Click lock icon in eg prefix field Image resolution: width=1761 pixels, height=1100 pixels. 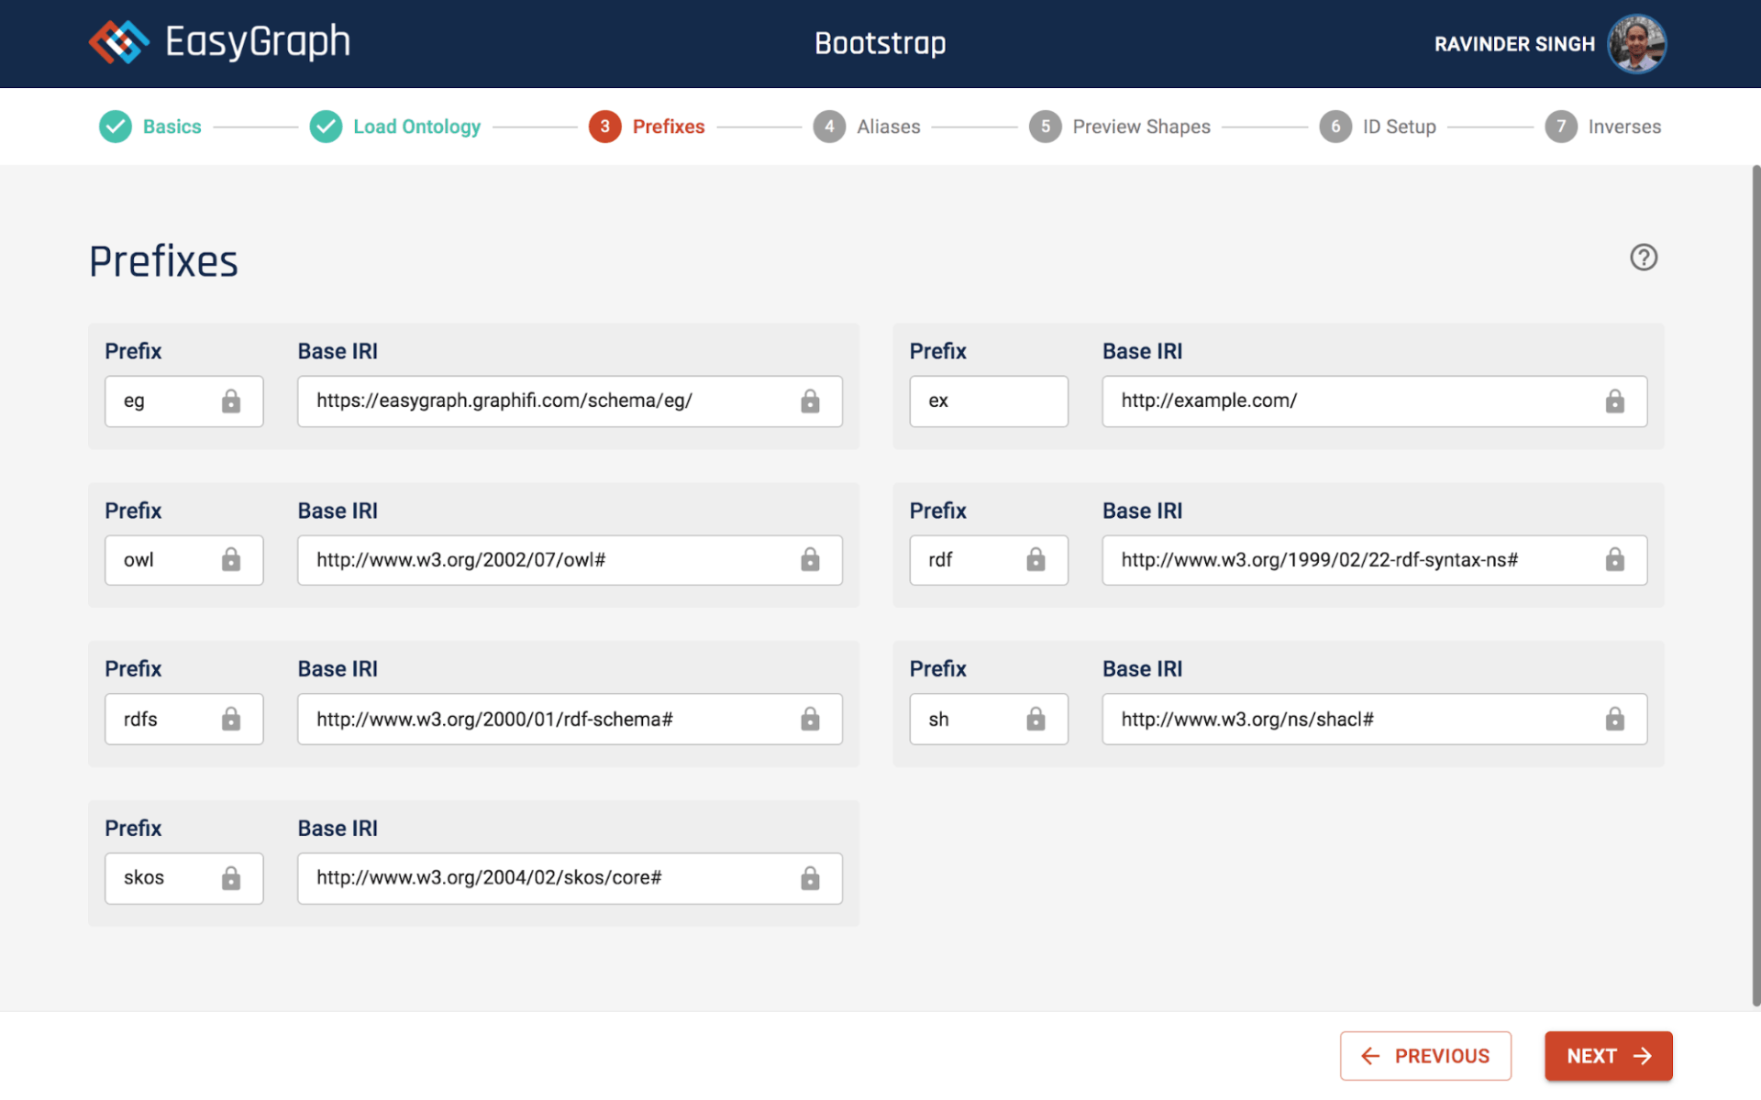click(231, 401)
